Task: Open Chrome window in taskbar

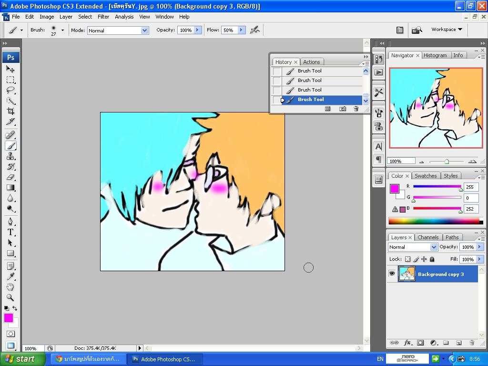Action: (x=88, y=359)
